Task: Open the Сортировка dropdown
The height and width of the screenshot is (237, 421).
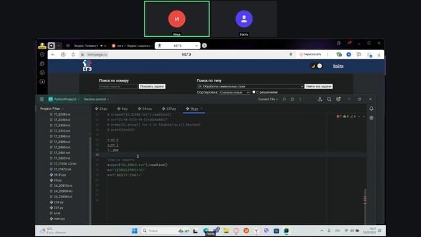Action: coord(234,92)
